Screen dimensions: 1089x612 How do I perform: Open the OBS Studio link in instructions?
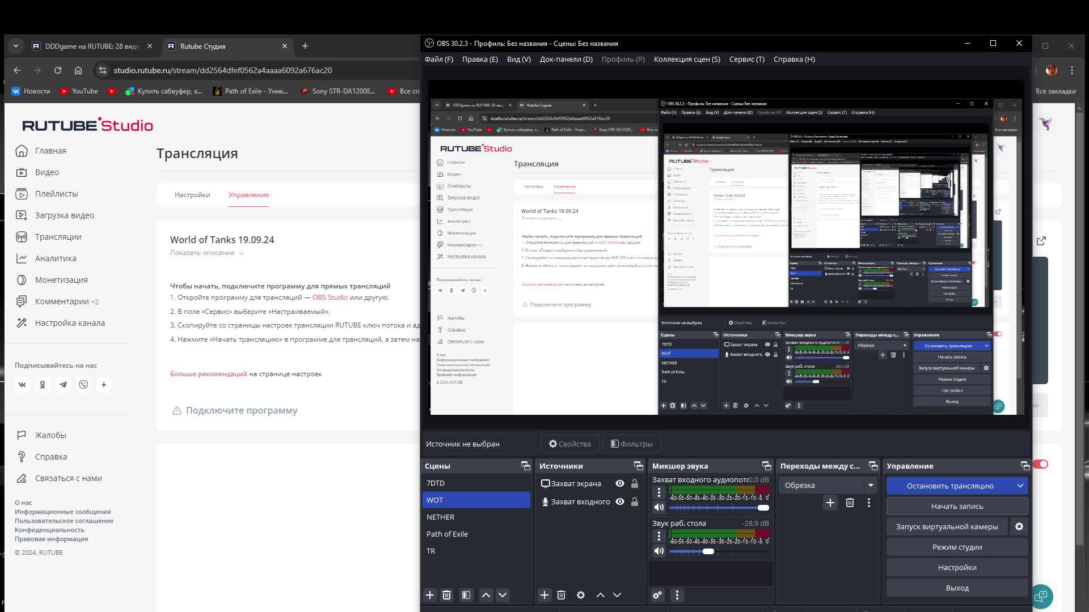point(330,297)
